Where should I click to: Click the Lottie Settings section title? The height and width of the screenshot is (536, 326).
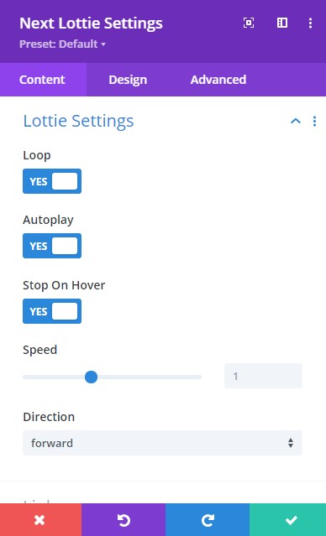(x=78, y=121)
